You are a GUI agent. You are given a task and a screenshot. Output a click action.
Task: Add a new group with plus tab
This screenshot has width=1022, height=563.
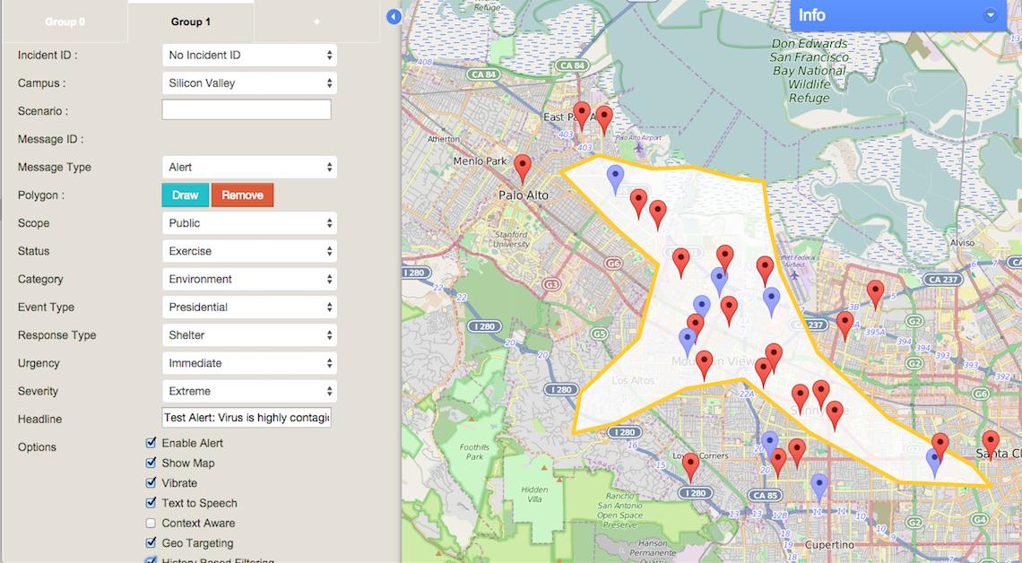[316, 22]
